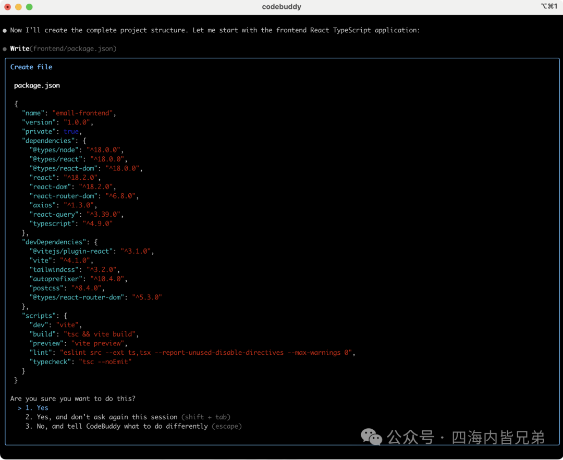
Task: Select the "lint": "eslint src ..." script line
Action: pos(192,353)
